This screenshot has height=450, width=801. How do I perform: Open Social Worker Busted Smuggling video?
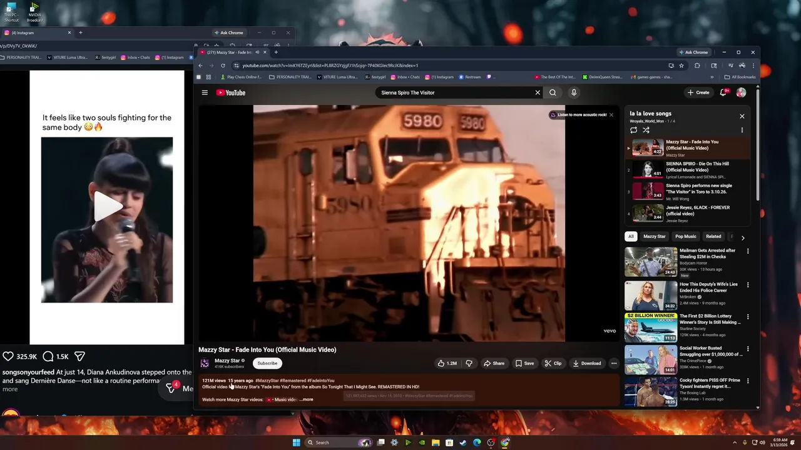click(x=651, y=359)
